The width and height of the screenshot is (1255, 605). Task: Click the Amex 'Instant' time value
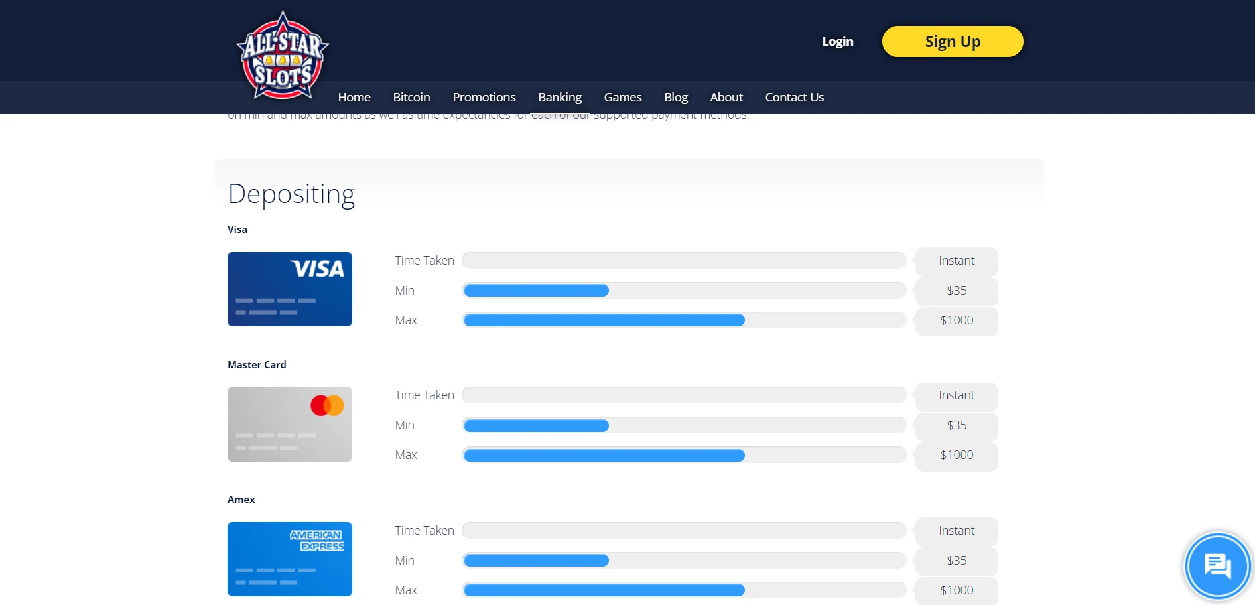pyautogui.click(x=957, y=531)
